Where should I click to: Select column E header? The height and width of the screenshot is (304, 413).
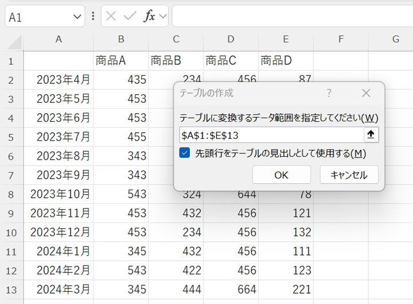pos(286,39)
